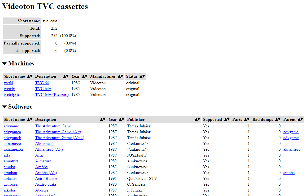308x196 pixels.
Task: Open the TVC 64+ description link
Action: pyautogui.click(x=43, y=89)
